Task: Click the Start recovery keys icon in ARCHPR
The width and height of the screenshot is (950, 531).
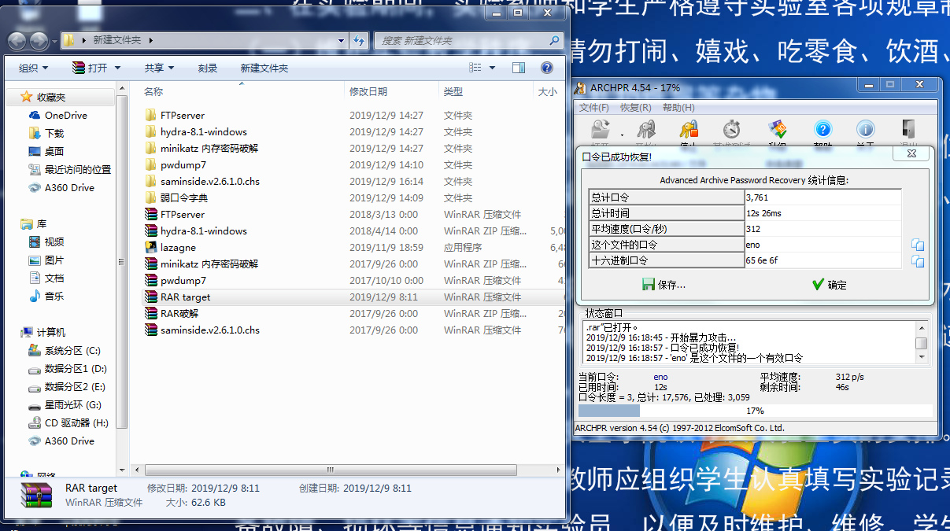Action: 647,130
